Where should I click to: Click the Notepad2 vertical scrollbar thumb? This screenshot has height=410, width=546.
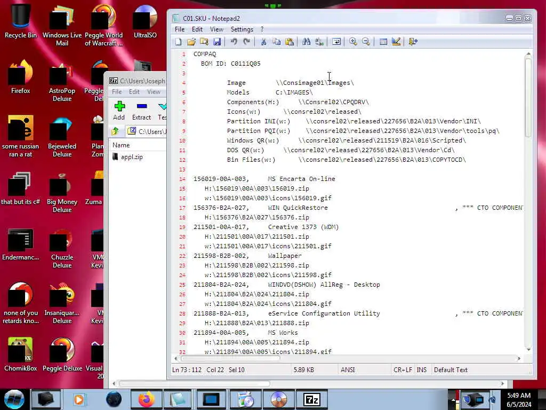tap(528, 97)
